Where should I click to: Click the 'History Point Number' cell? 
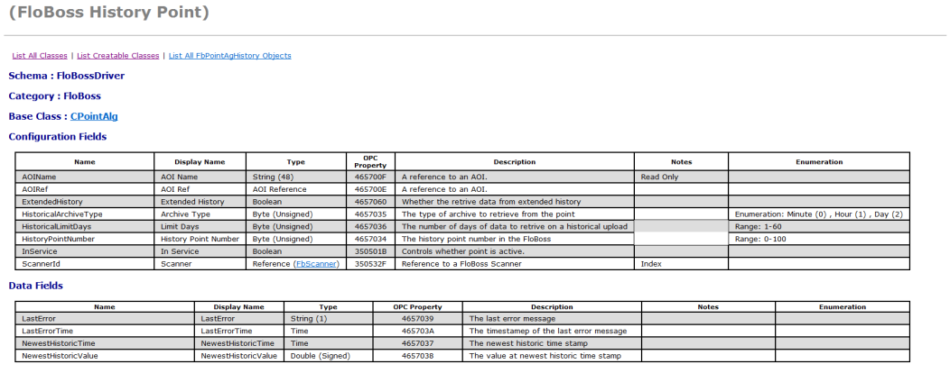[200, 239]
